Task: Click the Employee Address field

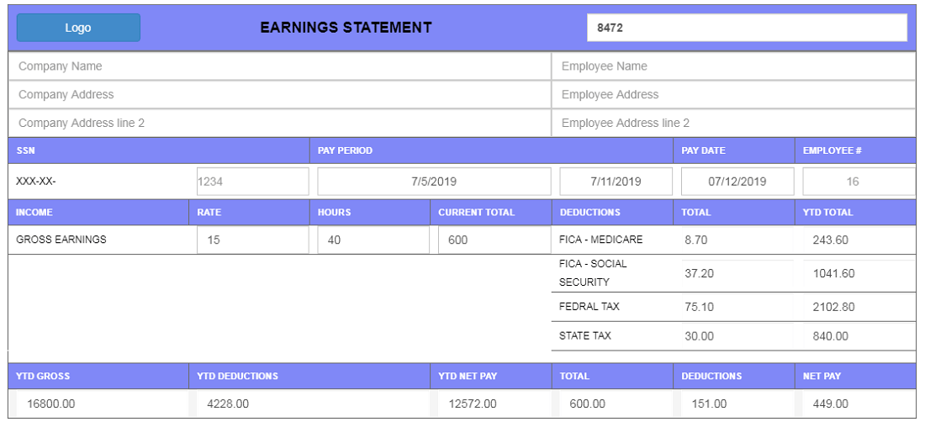Action: (x=733, y=95)
